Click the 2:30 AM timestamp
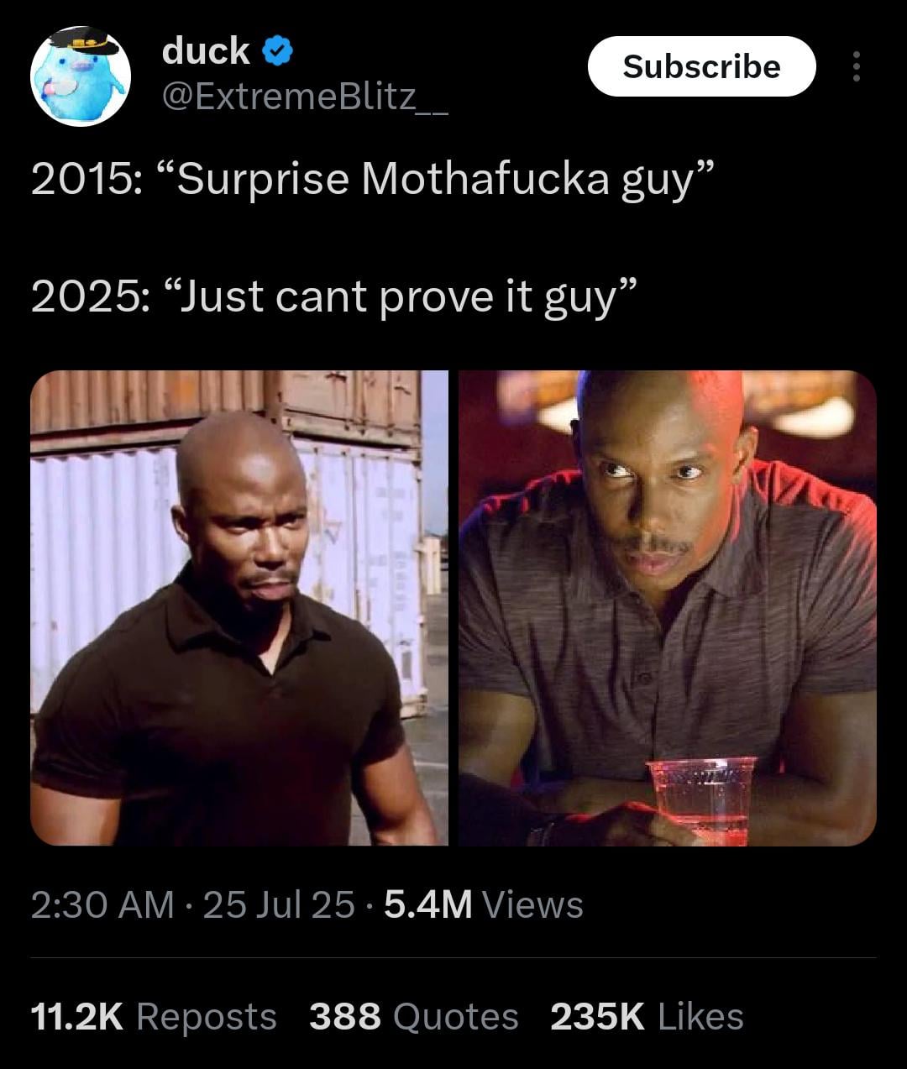 (102, 904)
